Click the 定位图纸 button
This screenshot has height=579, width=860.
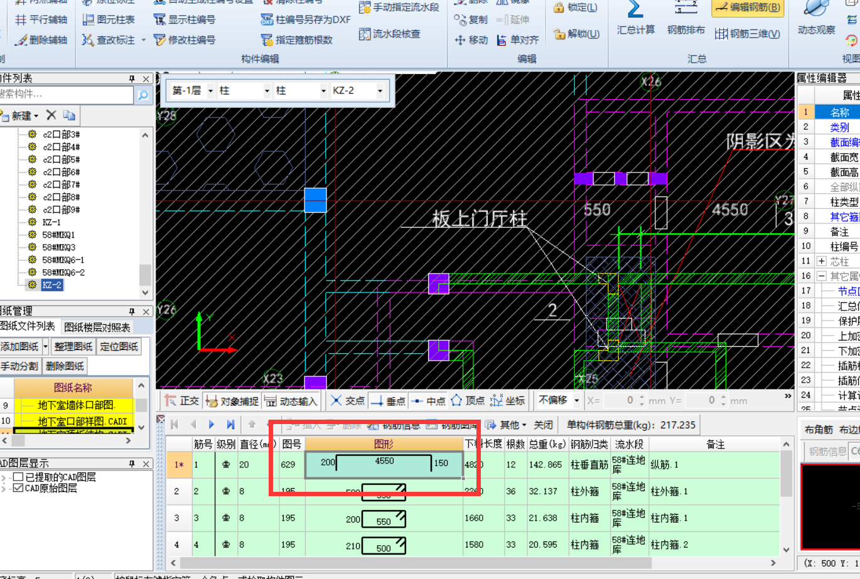(119, 346)
